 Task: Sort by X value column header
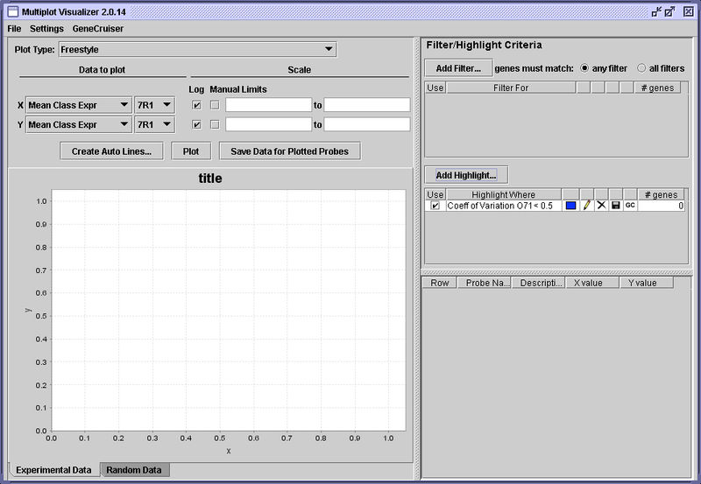[x=593, y=283]
